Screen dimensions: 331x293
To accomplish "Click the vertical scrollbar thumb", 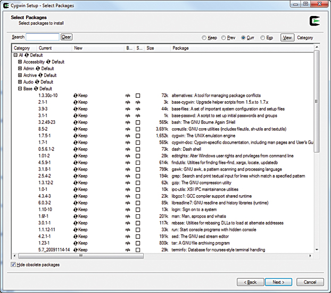I will tap(317, 101).
